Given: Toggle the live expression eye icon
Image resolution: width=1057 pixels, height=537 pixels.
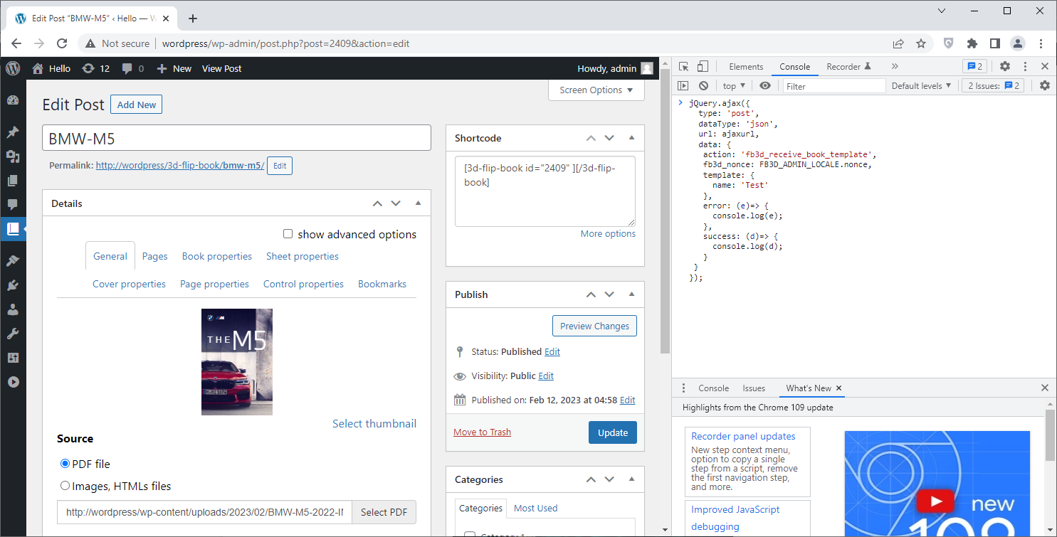Looking at the screenshot, I should tap(765, 86).
